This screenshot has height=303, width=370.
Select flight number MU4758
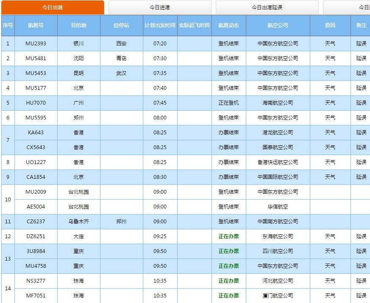tap(36, 266)
